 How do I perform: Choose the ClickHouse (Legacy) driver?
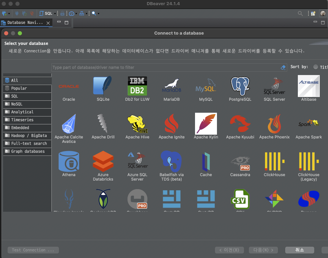coord(309,166)
